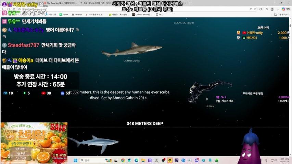Open the taskbar clock and date

(x=284, y=160)
